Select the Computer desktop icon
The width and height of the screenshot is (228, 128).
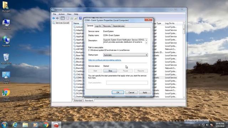pos(6,24)
